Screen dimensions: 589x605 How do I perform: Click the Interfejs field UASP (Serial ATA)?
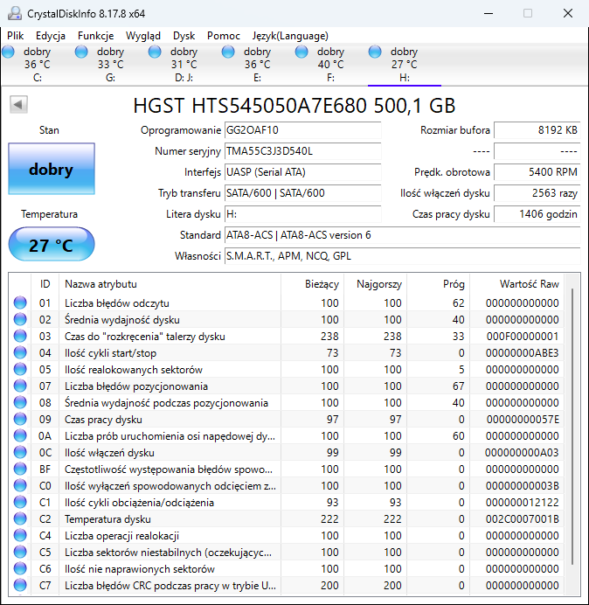coord(302,172)
